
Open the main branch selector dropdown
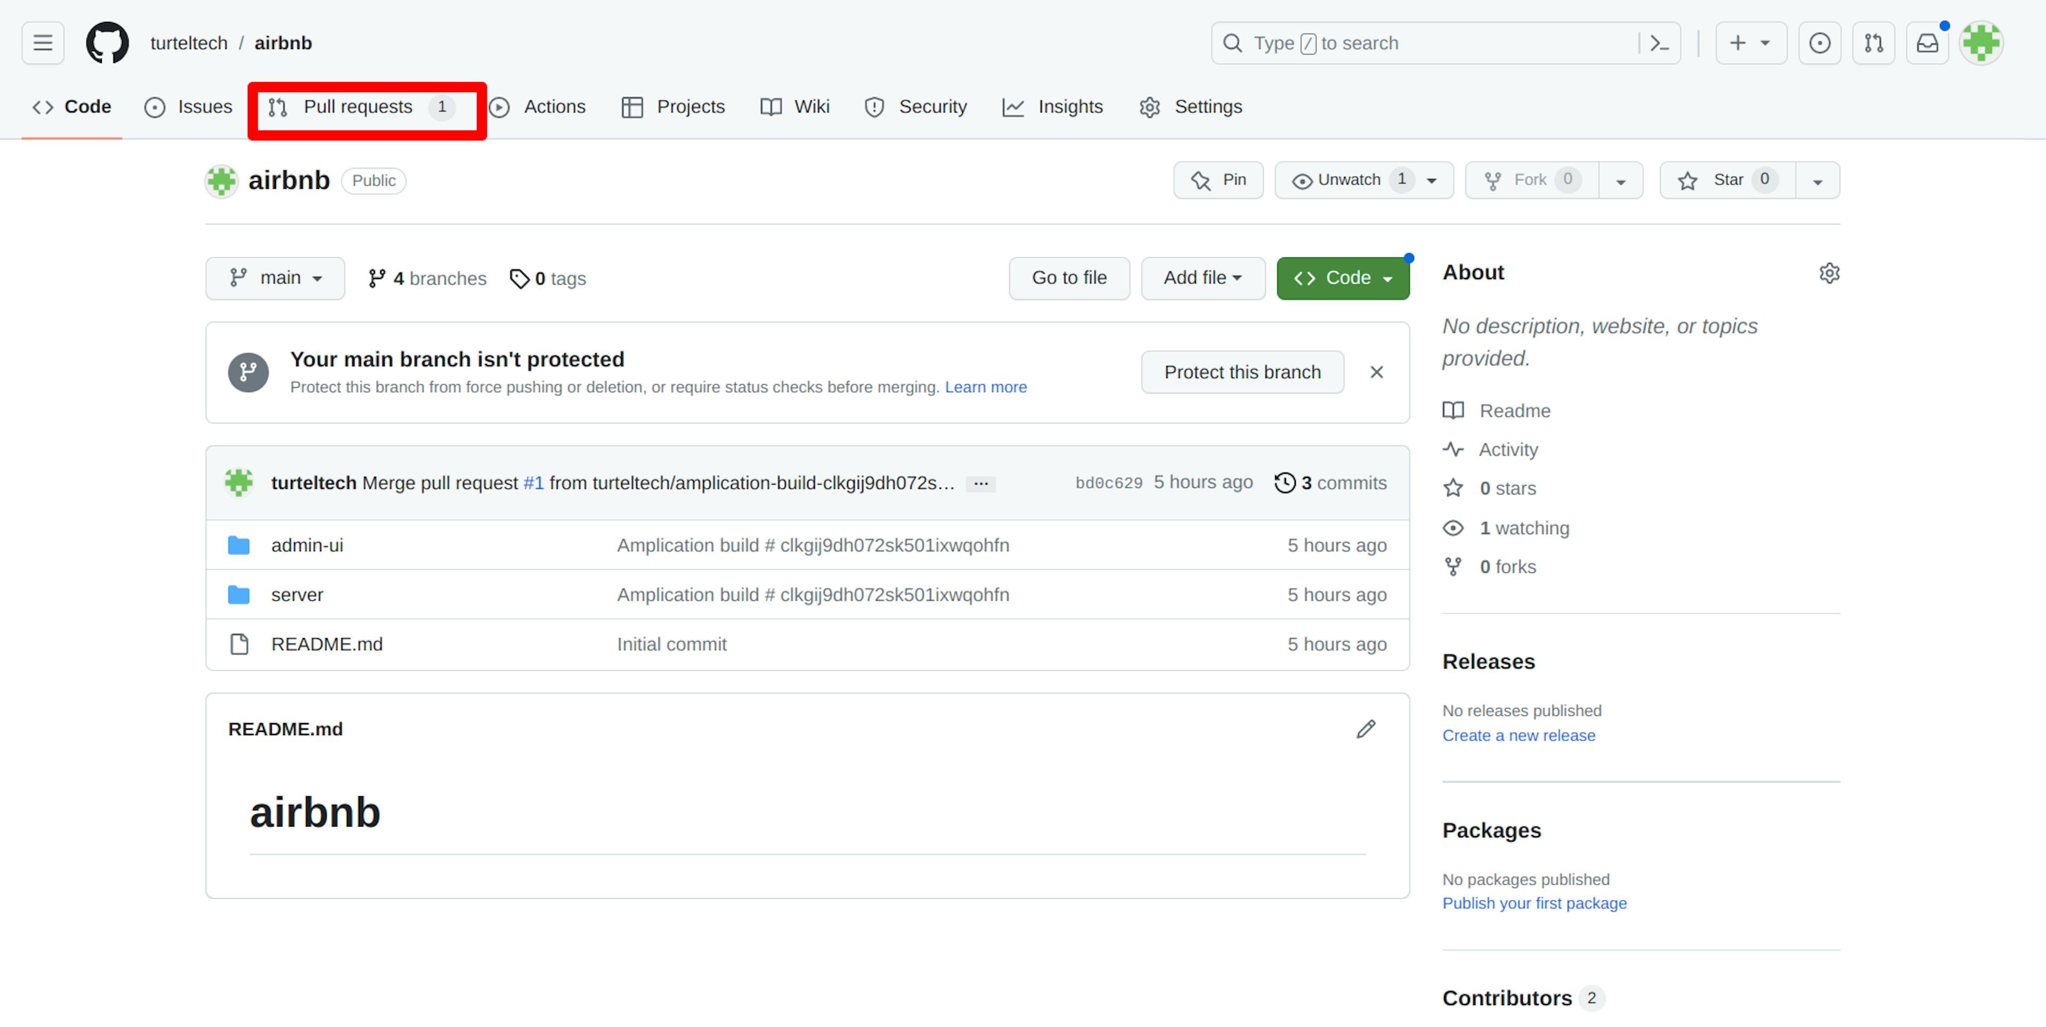(x=275, y=278)
